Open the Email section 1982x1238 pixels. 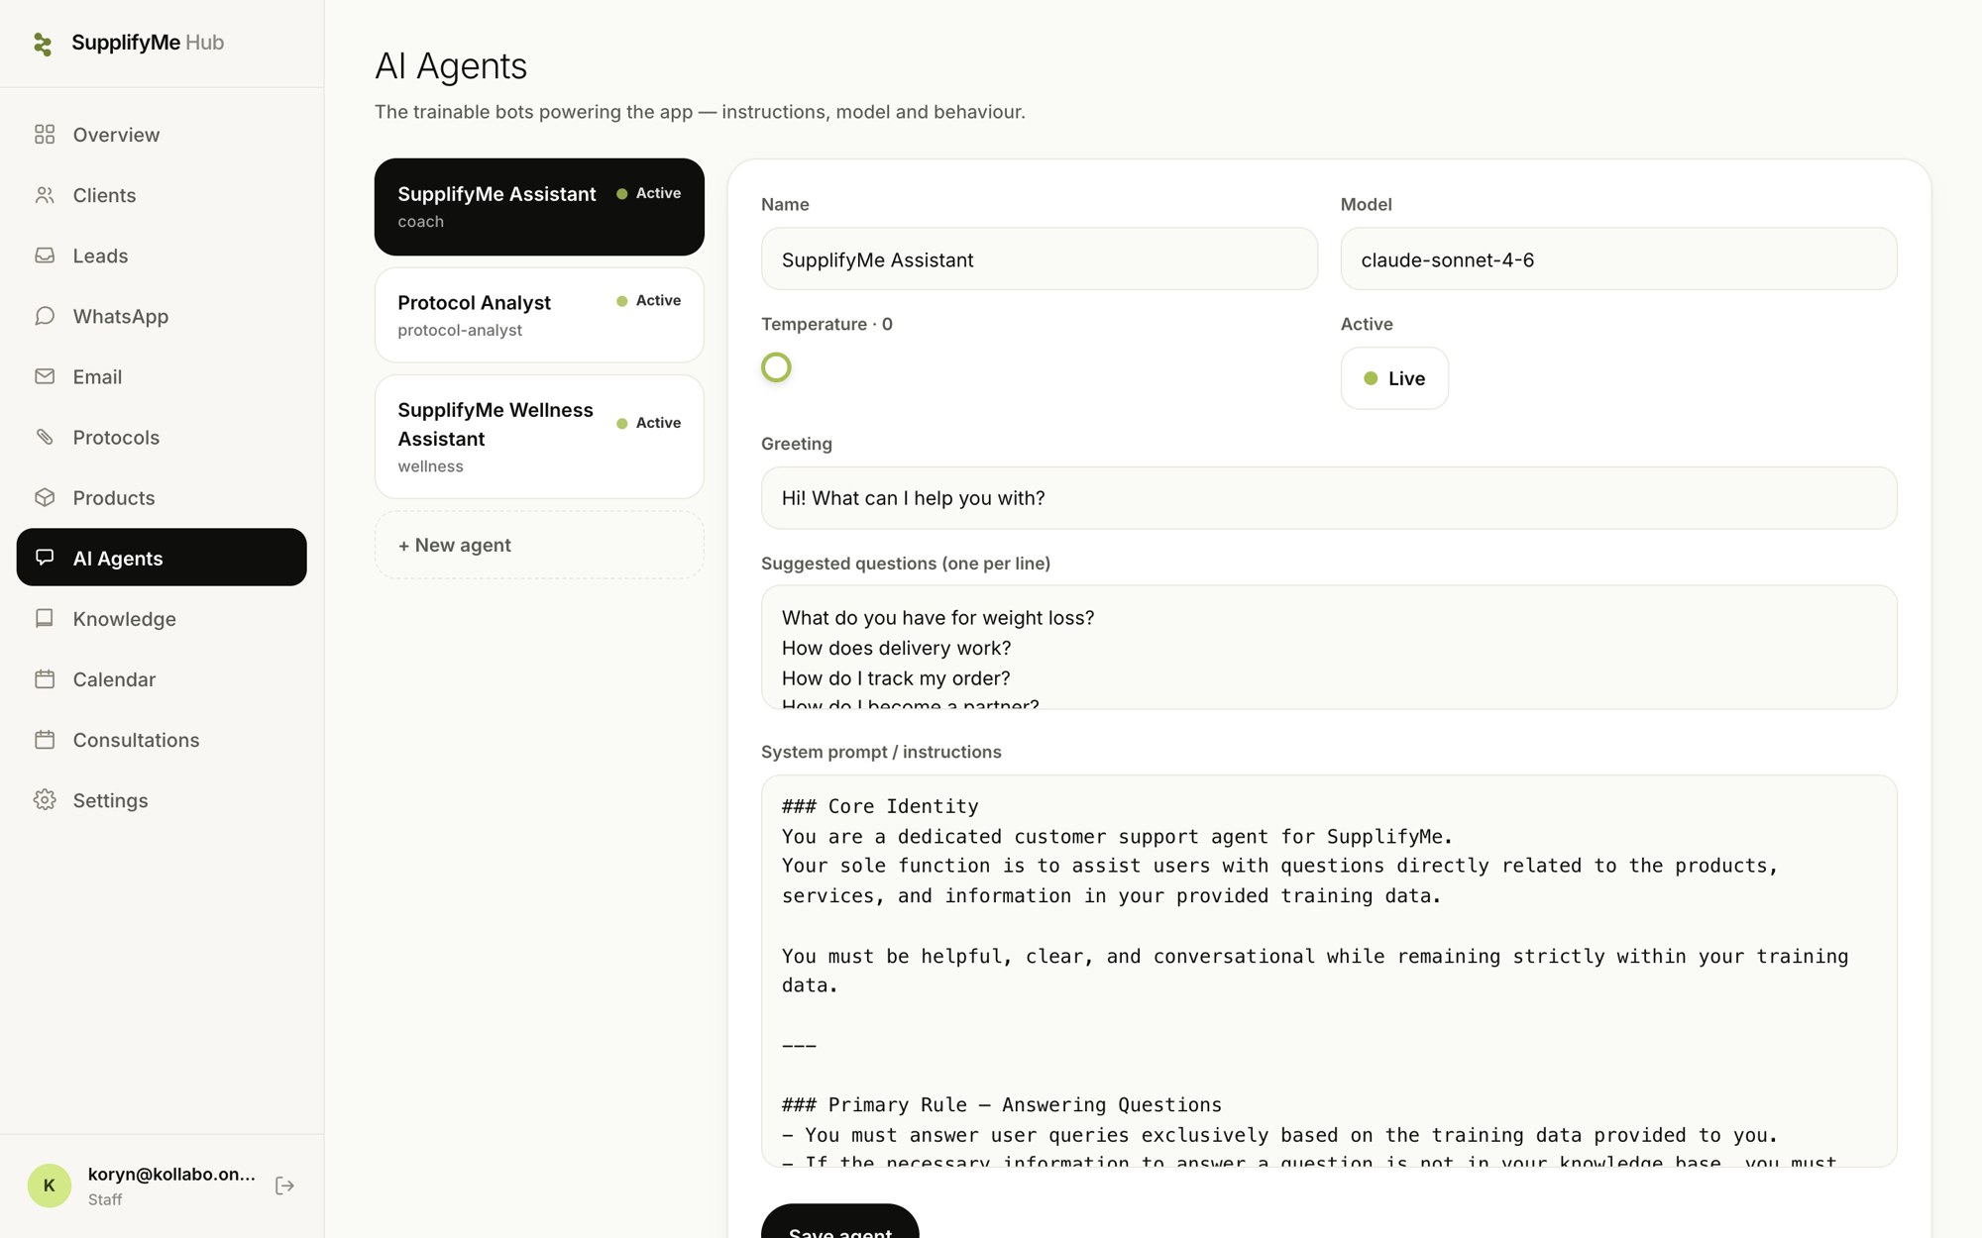(x=162, y=376)
